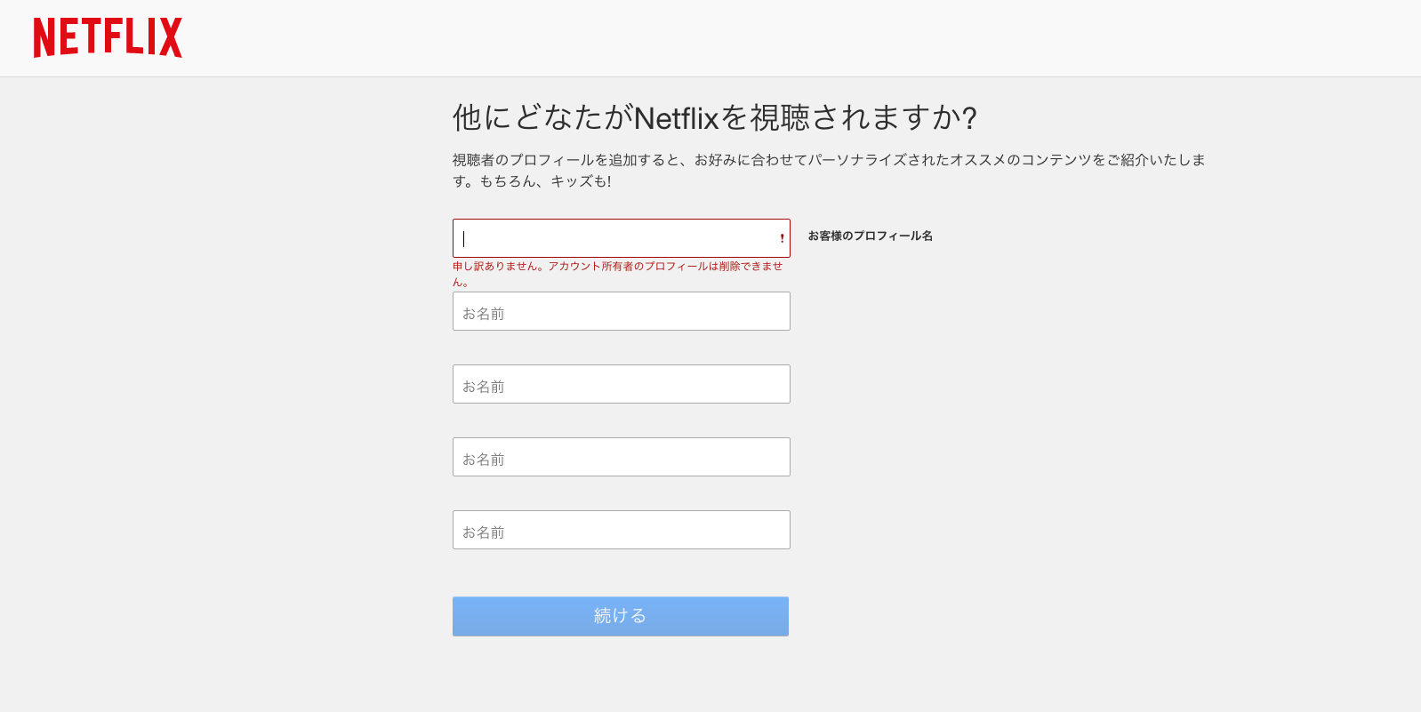Click the letter X in the Netflix logo
The image size is (1421, 712).
(x=170, y=37)
